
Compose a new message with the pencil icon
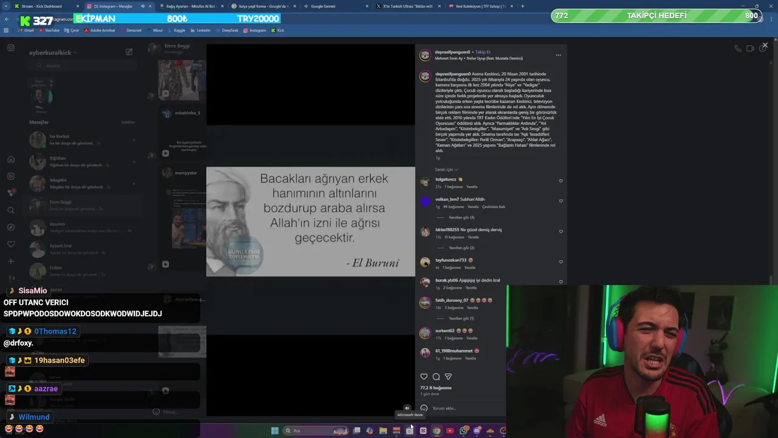tap(129, 52)
